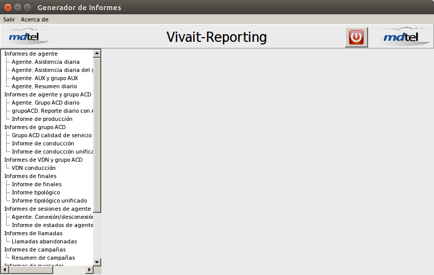Select Informes de sesiones de agente
Viewport: 434px width, 275px height.
[48, 209]
